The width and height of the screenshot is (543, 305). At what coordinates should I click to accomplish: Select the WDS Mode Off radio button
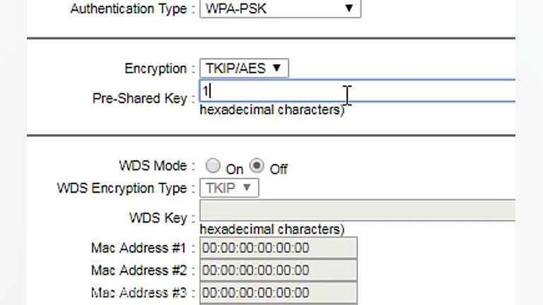point(257,167)
